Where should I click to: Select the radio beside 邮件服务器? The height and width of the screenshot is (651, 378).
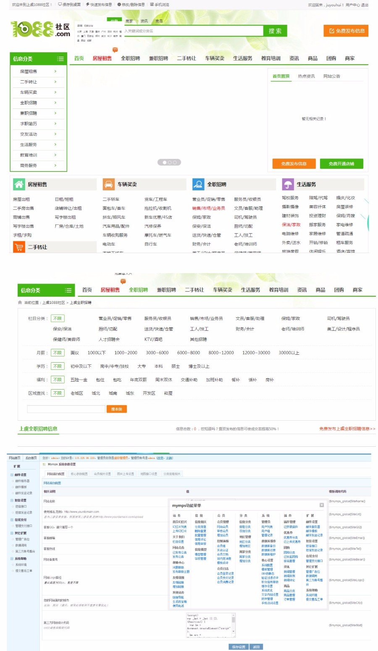click(13, 480)
